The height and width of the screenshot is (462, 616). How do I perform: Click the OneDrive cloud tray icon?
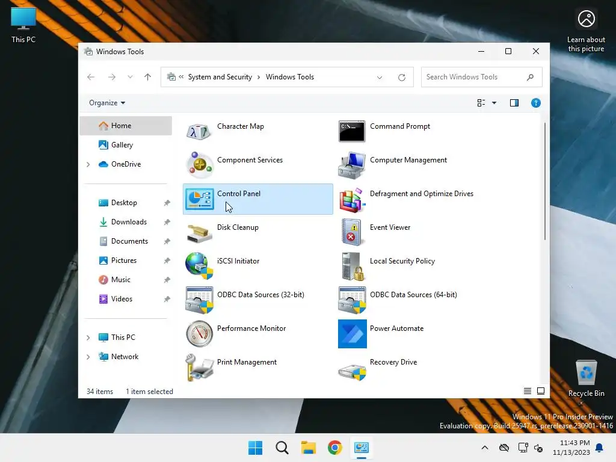(x=504, y=448)
